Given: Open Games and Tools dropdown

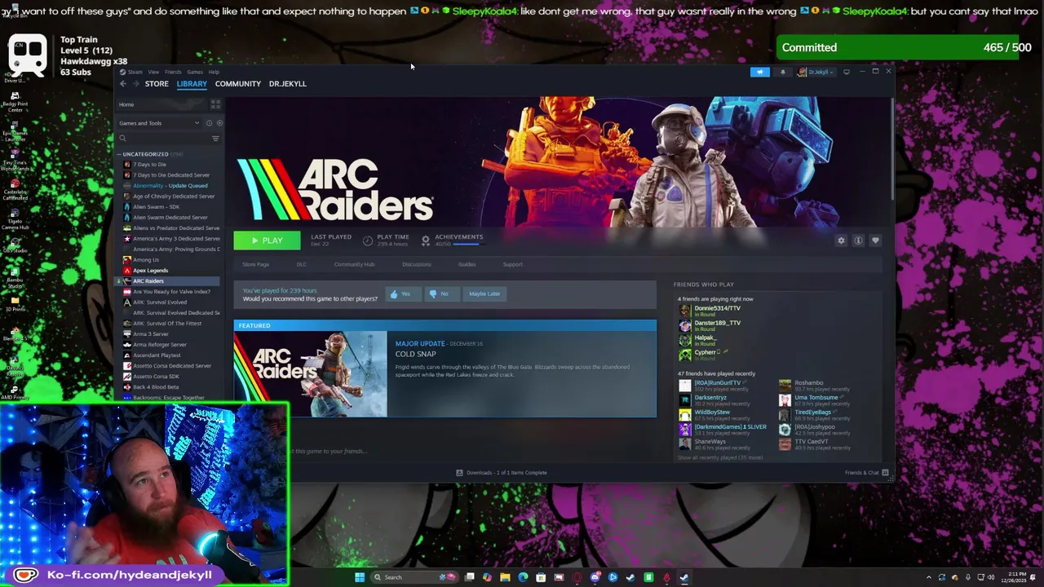Looking at the screenshot, I should (159, 123).
